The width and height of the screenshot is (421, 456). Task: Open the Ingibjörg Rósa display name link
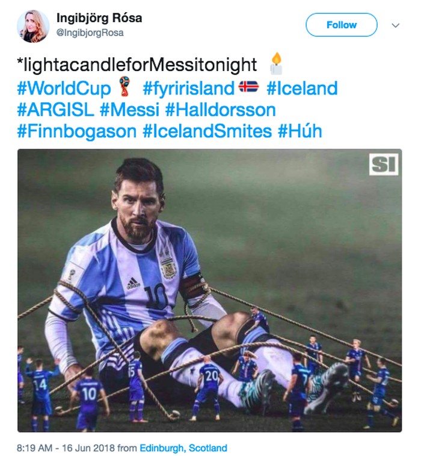[x=99, y=17]
